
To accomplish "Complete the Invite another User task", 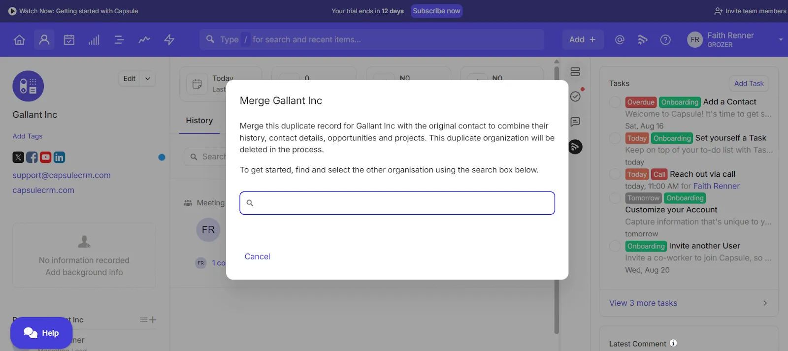I will [615, 246].
